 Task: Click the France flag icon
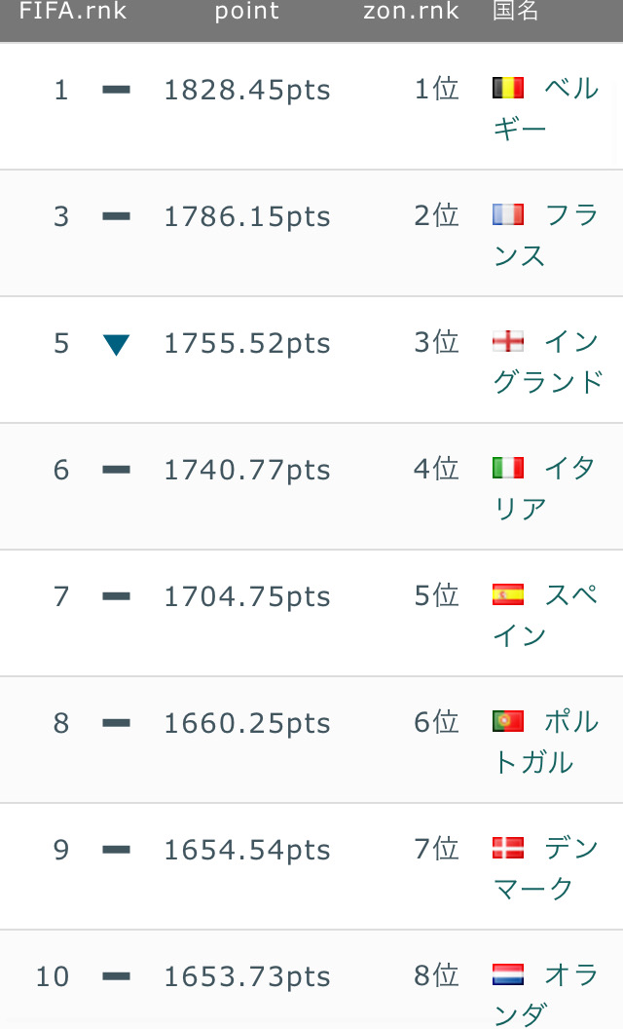[x=508, y=214]
